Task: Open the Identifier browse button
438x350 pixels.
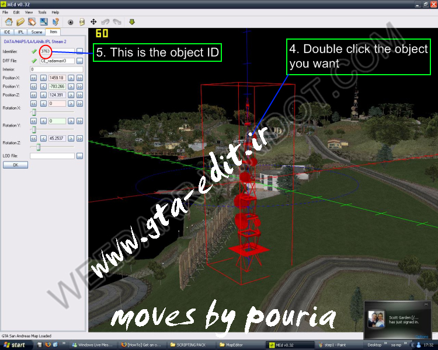Action: click(79, 51)
